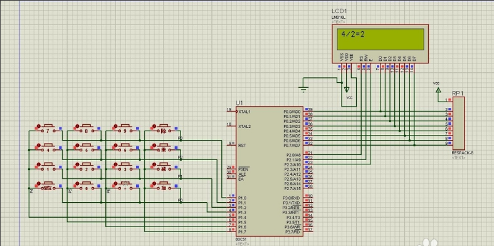Click the keypad push button labeled 0
Viewport: 494px width, 246px height.
(87, 186)
